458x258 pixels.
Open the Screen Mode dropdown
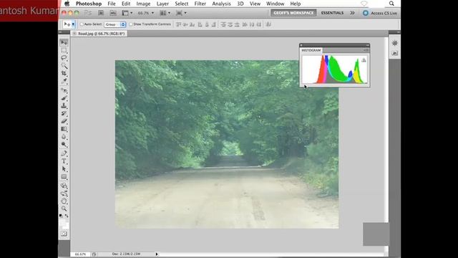pos(181,13)
